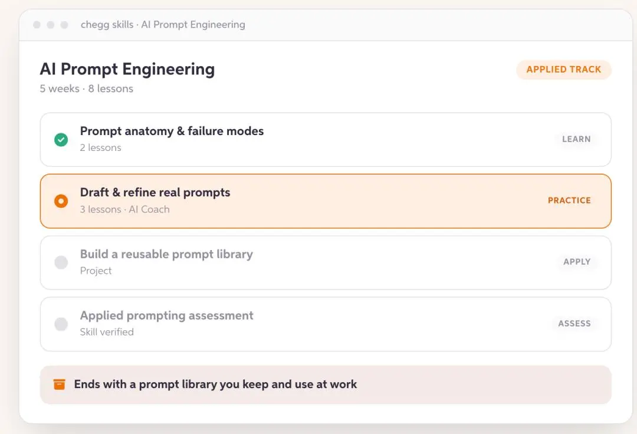
Task: Click the first grey window dot
Action: coord(37,25)
